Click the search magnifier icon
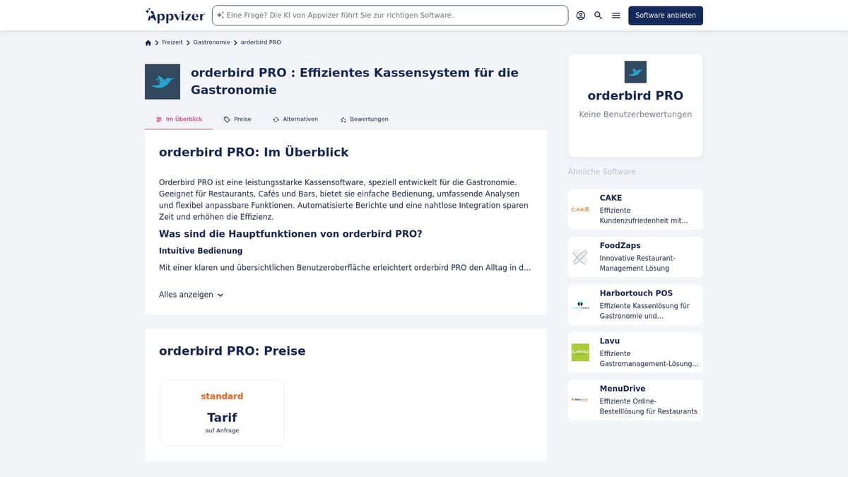The image size is (848, 477). coord(598,15)
